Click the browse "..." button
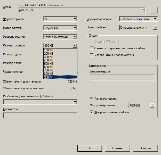Viewport: 161px width, 155px height. (x=154, y=10)
